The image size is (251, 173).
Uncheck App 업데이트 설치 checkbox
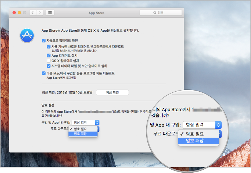(49, 56)
